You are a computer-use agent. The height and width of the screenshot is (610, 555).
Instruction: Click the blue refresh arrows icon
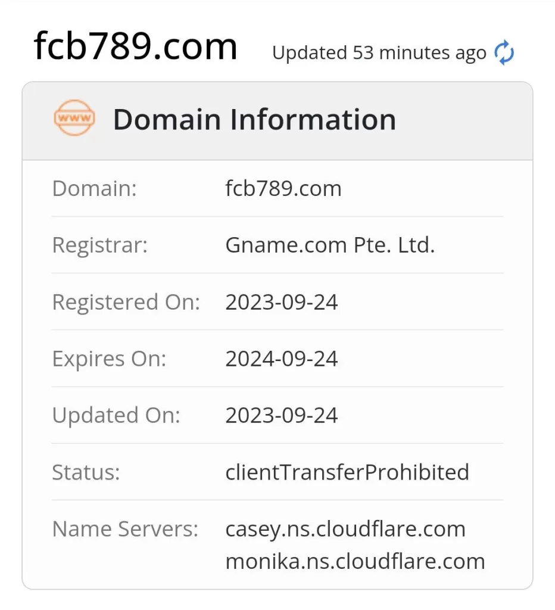pos(504,53)
